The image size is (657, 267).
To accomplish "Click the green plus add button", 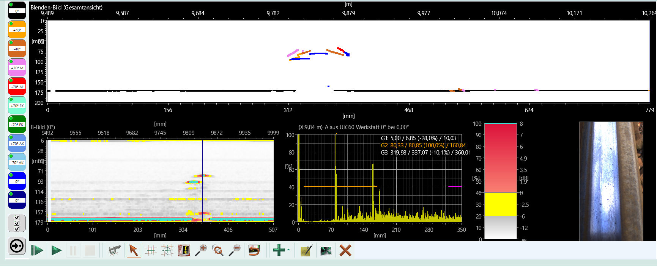I will [279, 250].
